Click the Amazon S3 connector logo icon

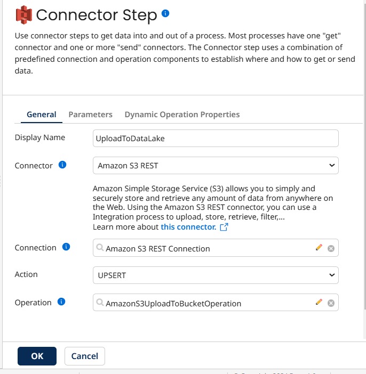point(23,14)
